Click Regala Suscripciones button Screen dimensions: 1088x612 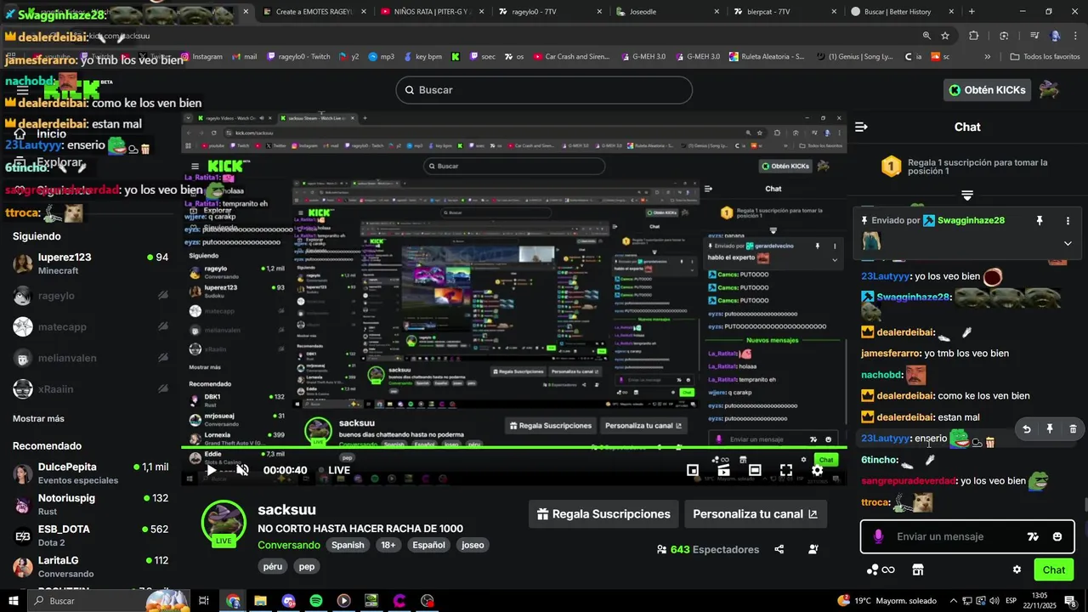(603, 513)
